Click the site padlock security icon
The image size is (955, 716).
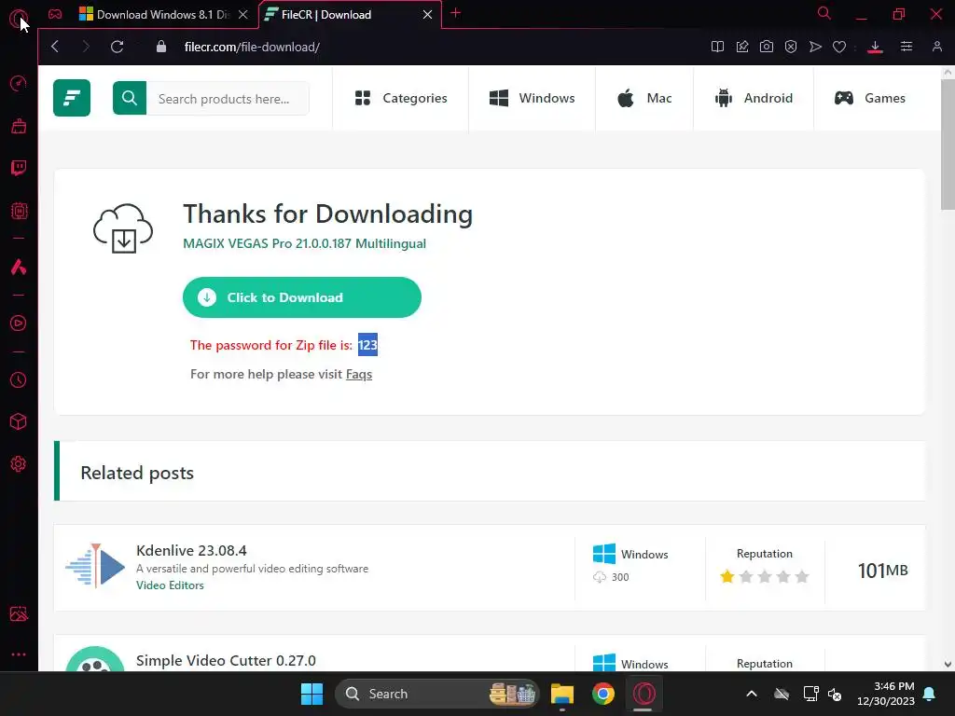160,47
